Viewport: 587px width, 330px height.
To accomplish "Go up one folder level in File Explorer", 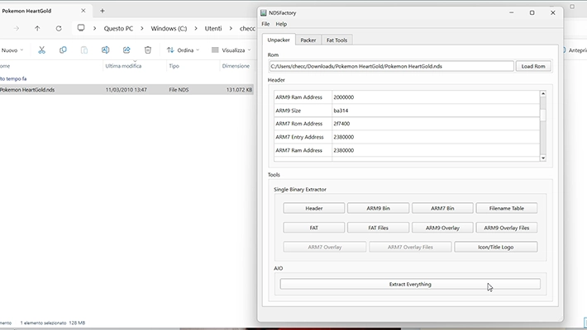I will coord(37,28).
